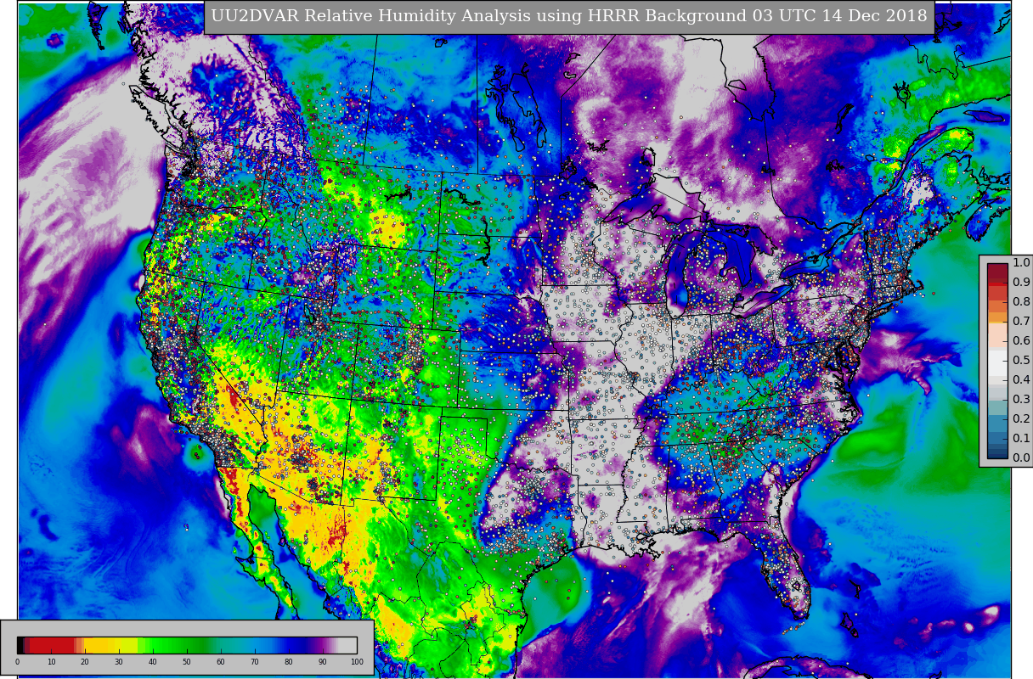The width and height of the screenshot is (1033, 679).
Task: Click the '80' tick label on humidity scale
Action: 289,662
